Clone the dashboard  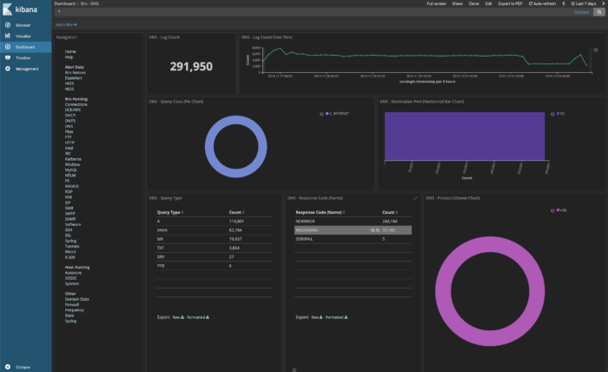[474, 3]
